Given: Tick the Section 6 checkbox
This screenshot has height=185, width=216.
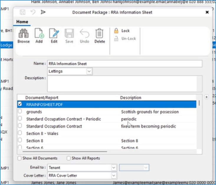Looking at the screenshot, I should coord(20,147).
